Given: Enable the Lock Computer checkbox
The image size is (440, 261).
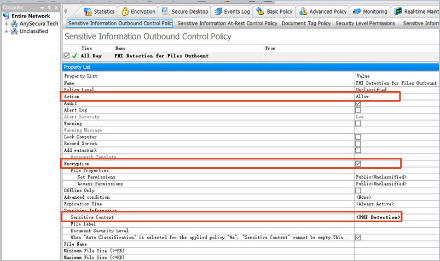Looking at the screenshot, I should 358,137.
